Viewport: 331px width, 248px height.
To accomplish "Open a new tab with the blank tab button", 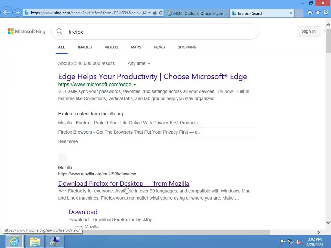I will click(298, 13).
